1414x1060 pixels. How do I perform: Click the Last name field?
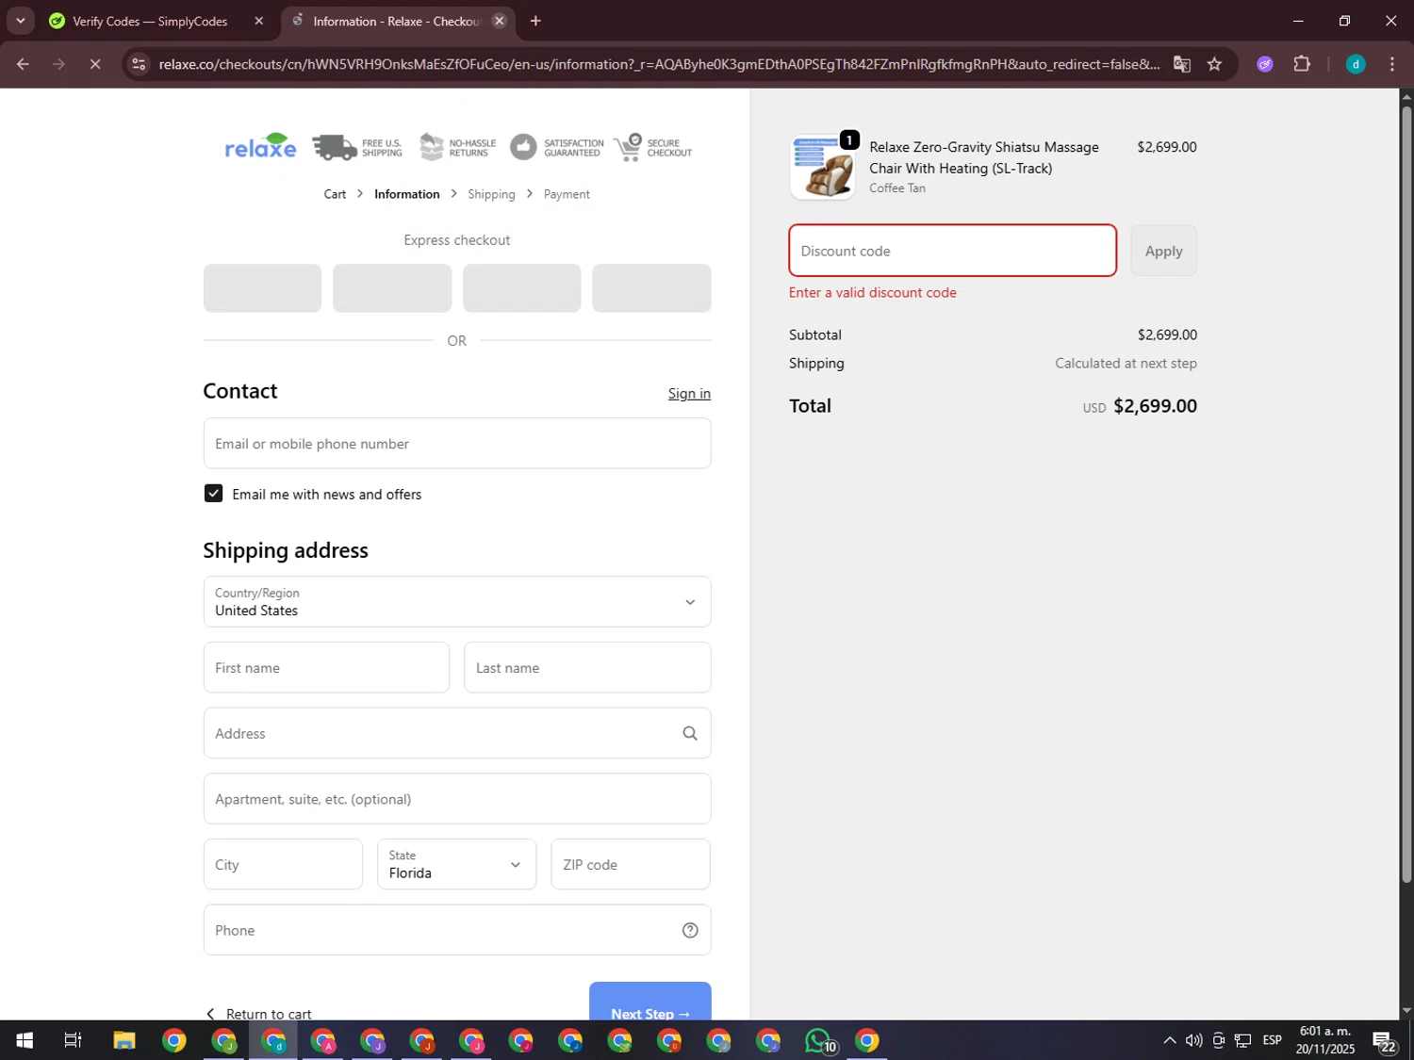pos(587,668)
